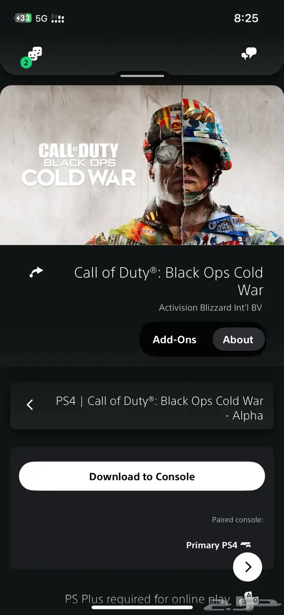Switch to the Add-Ons tab

click(x=174, y=340)
